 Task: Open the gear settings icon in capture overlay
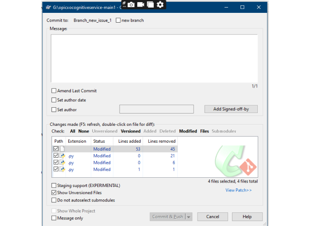(x=160, y=4)
